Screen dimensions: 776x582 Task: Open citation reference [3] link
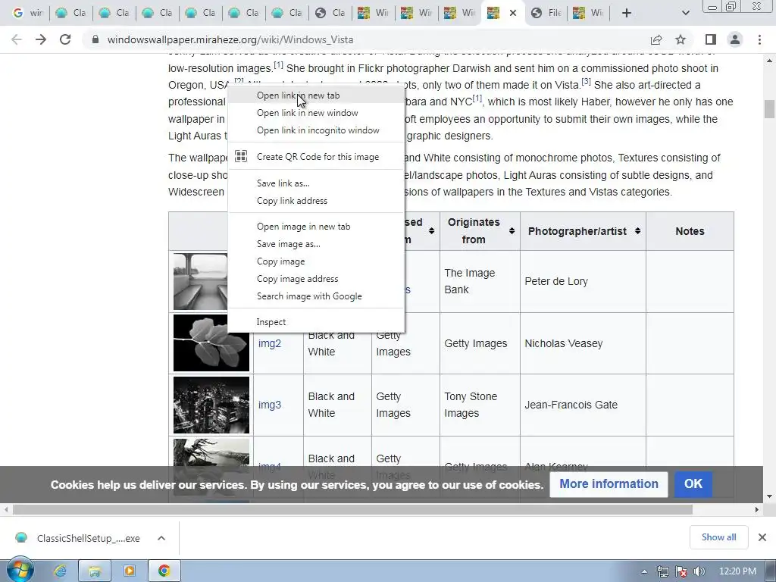click(586, 81)
